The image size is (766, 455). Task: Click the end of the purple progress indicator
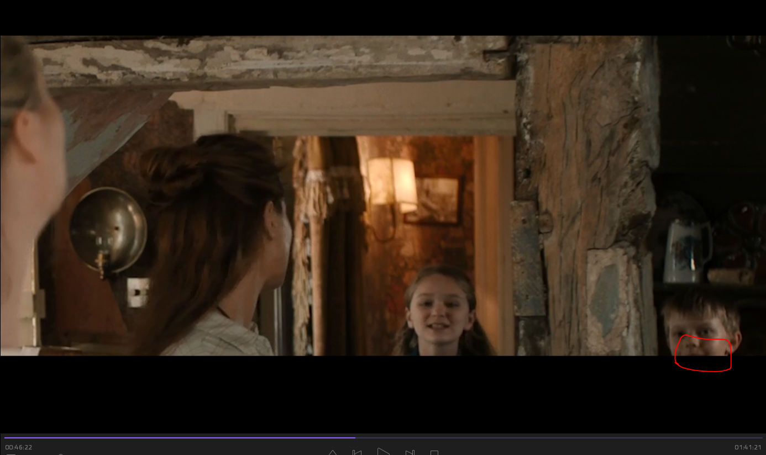point(355,438)
